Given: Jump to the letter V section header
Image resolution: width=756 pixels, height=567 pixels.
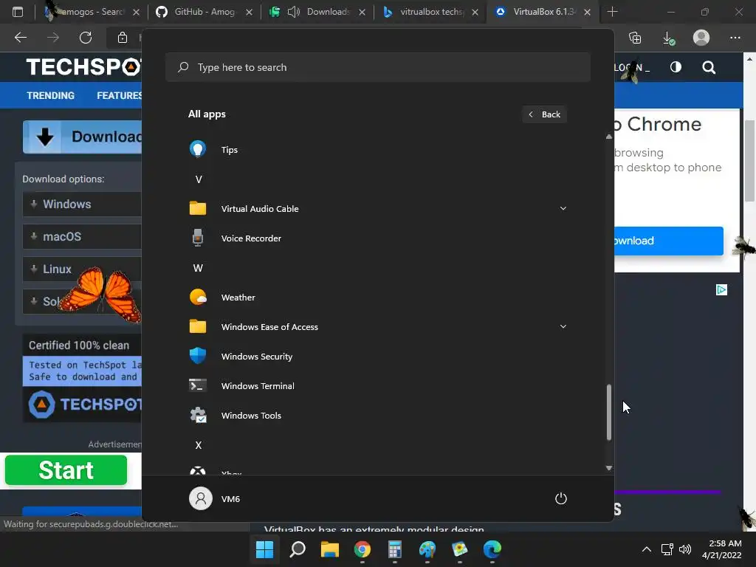Looking at the screenshot, I should pyautogui.click(x=198, y=179).
